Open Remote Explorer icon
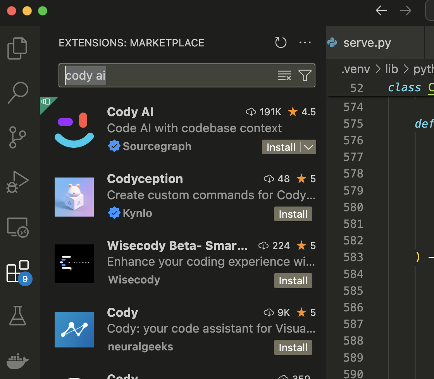The width and height of the screenshot is (434, 379). pos(17,227)
